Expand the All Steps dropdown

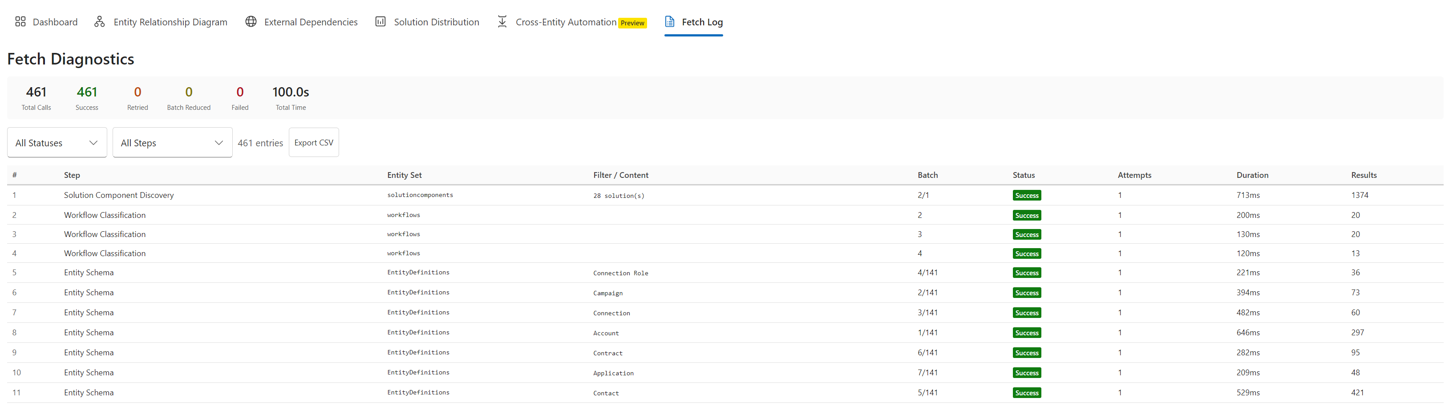[172, 143]
